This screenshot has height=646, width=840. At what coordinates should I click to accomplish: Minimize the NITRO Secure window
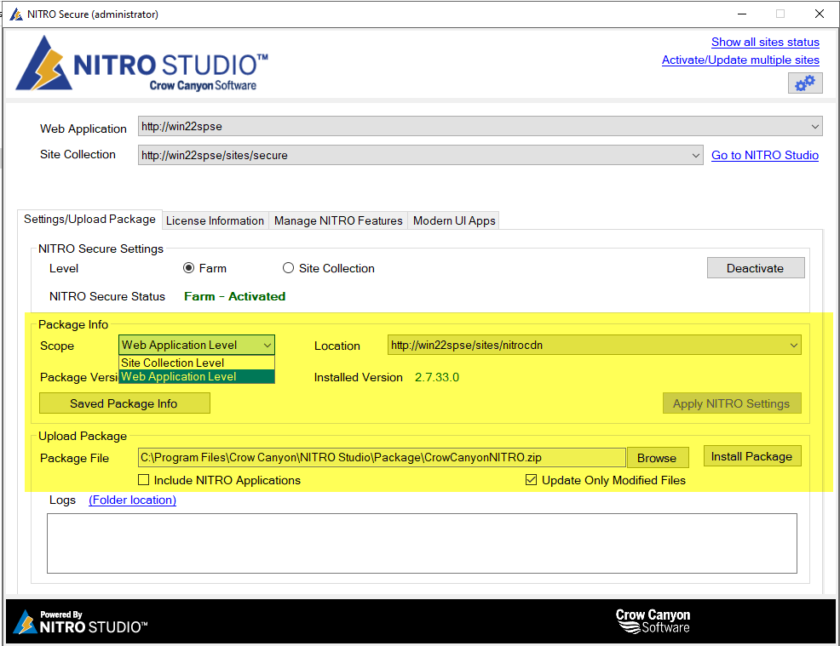(x=742, y=14)
